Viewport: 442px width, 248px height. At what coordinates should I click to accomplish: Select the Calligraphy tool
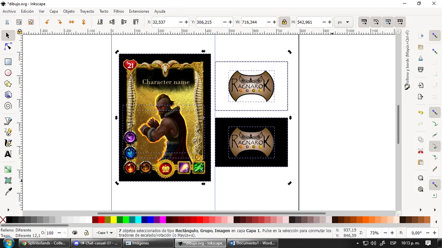[8, 143]
